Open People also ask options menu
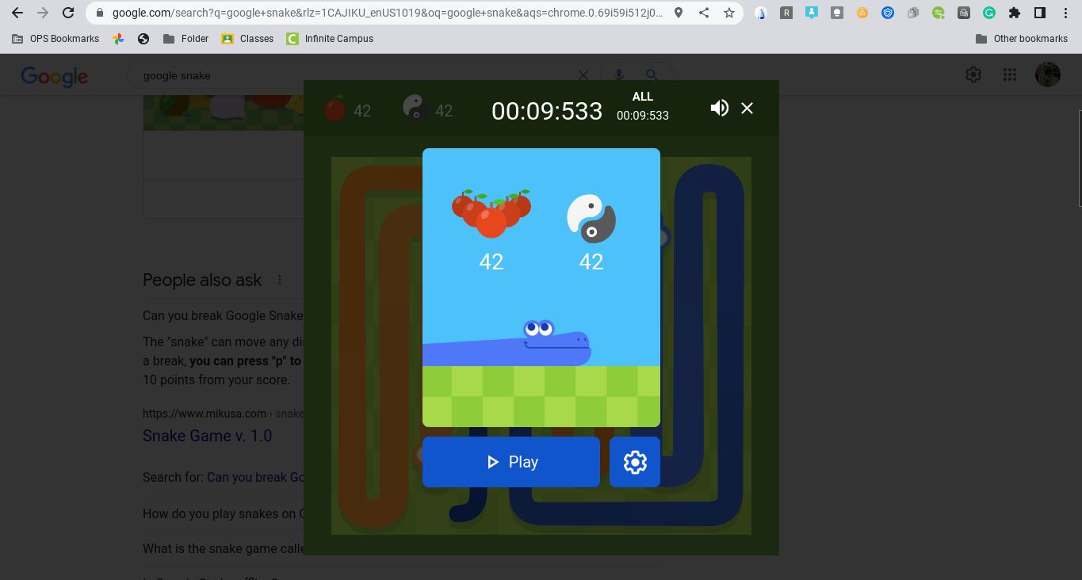Screen dimensions: 1082x580 pos(279,280)
